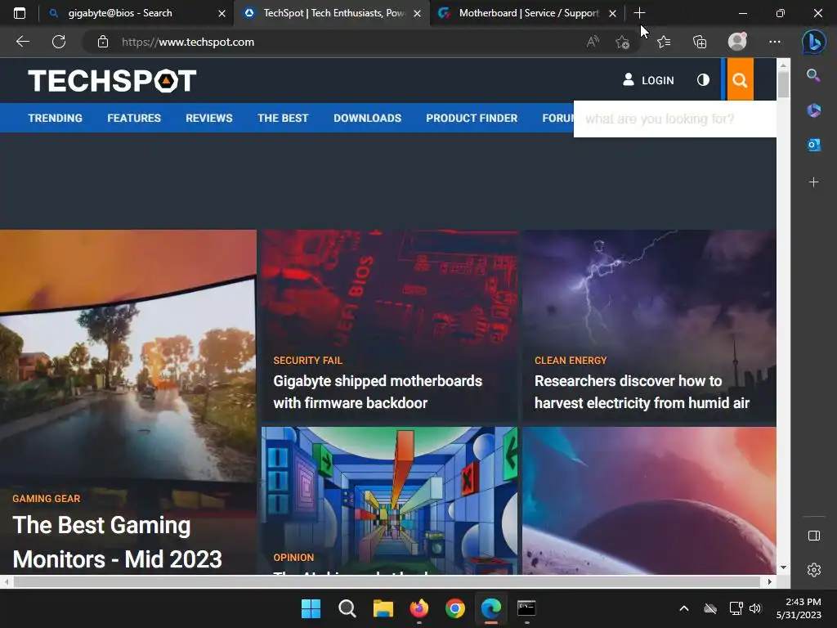Open the Outlook sidebar icon
The image size is (837, 628).
click(x=813, y=145)
